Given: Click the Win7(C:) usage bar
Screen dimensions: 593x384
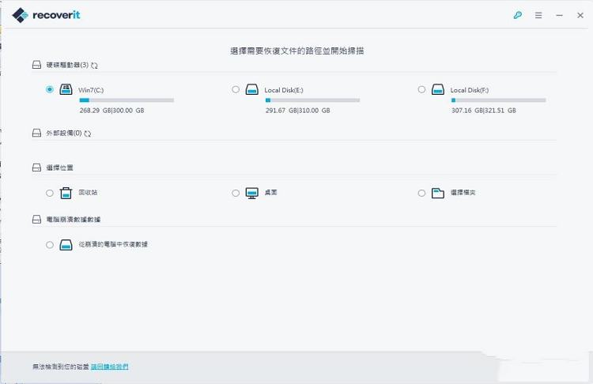Looking at the screenshot, I should click(127, 100).
